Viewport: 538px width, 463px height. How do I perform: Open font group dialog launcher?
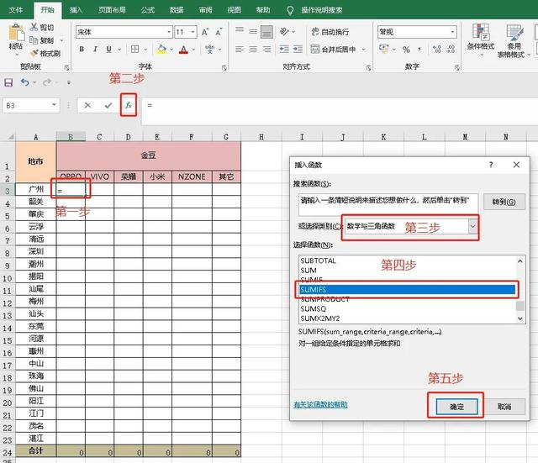[x=224, y=68]
